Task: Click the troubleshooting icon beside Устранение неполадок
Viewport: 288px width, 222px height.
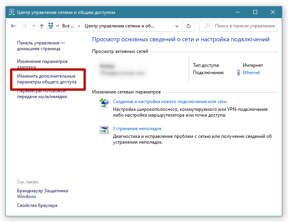Action: [104, 130]
